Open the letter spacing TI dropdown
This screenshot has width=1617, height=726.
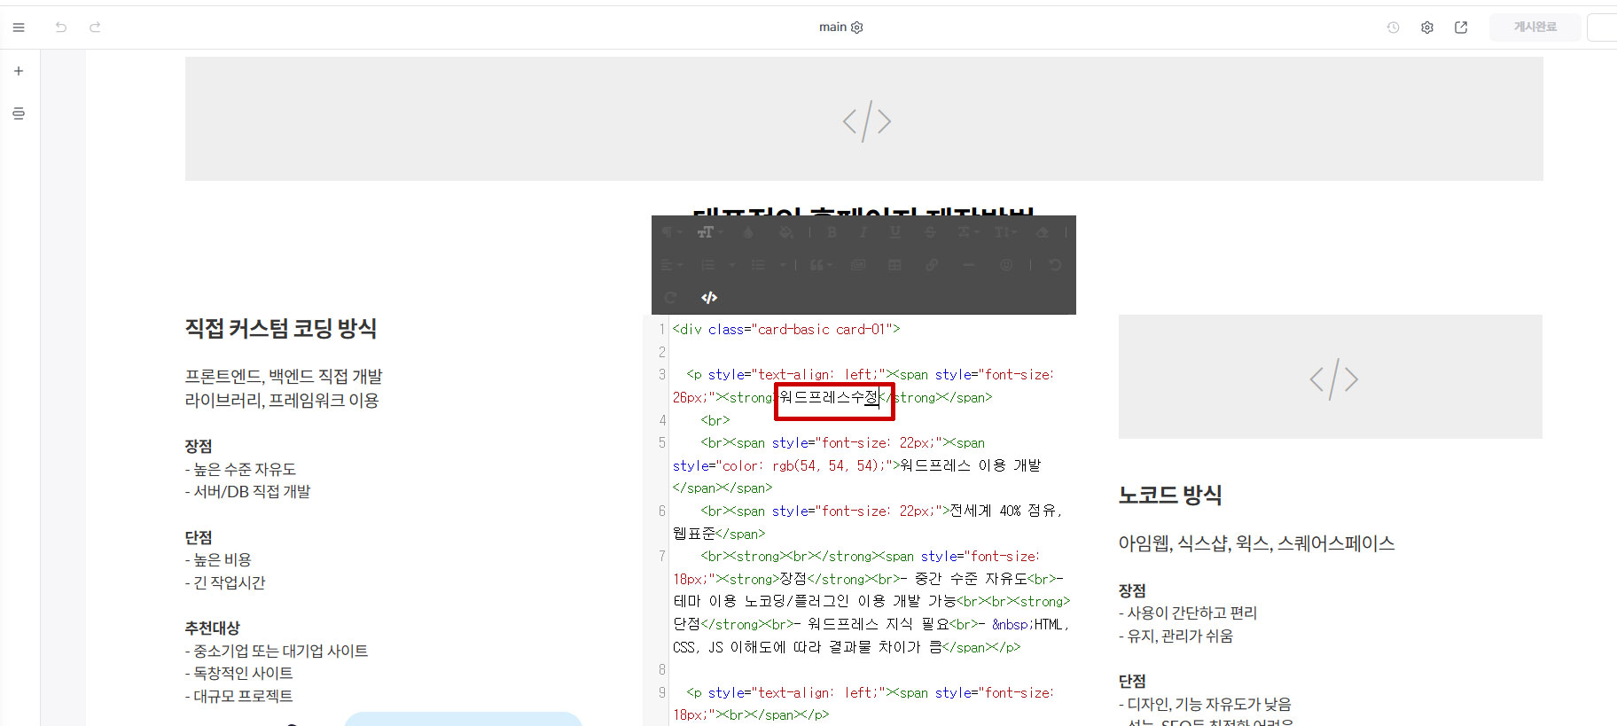point(1005,232)
